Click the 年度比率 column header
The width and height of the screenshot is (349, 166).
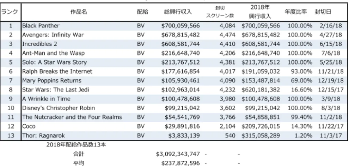pyautogui.click(x=296, y=12)
